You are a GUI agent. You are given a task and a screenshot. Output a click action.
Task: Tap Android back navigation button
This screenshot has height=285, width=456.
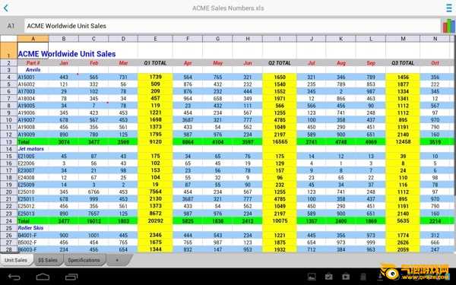(x=14, y=277)
